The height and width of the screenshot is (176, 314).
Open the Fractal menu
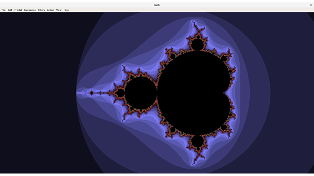18,10
